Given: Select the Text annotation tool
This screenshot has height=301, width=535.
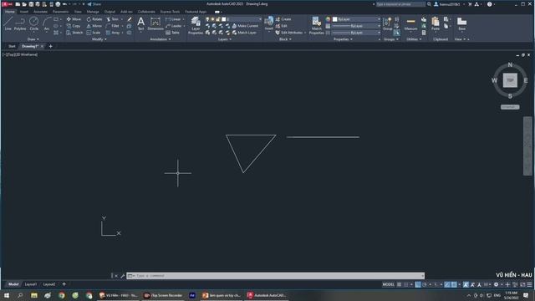Looking at the screenshot, I should (x=140, y=23).
